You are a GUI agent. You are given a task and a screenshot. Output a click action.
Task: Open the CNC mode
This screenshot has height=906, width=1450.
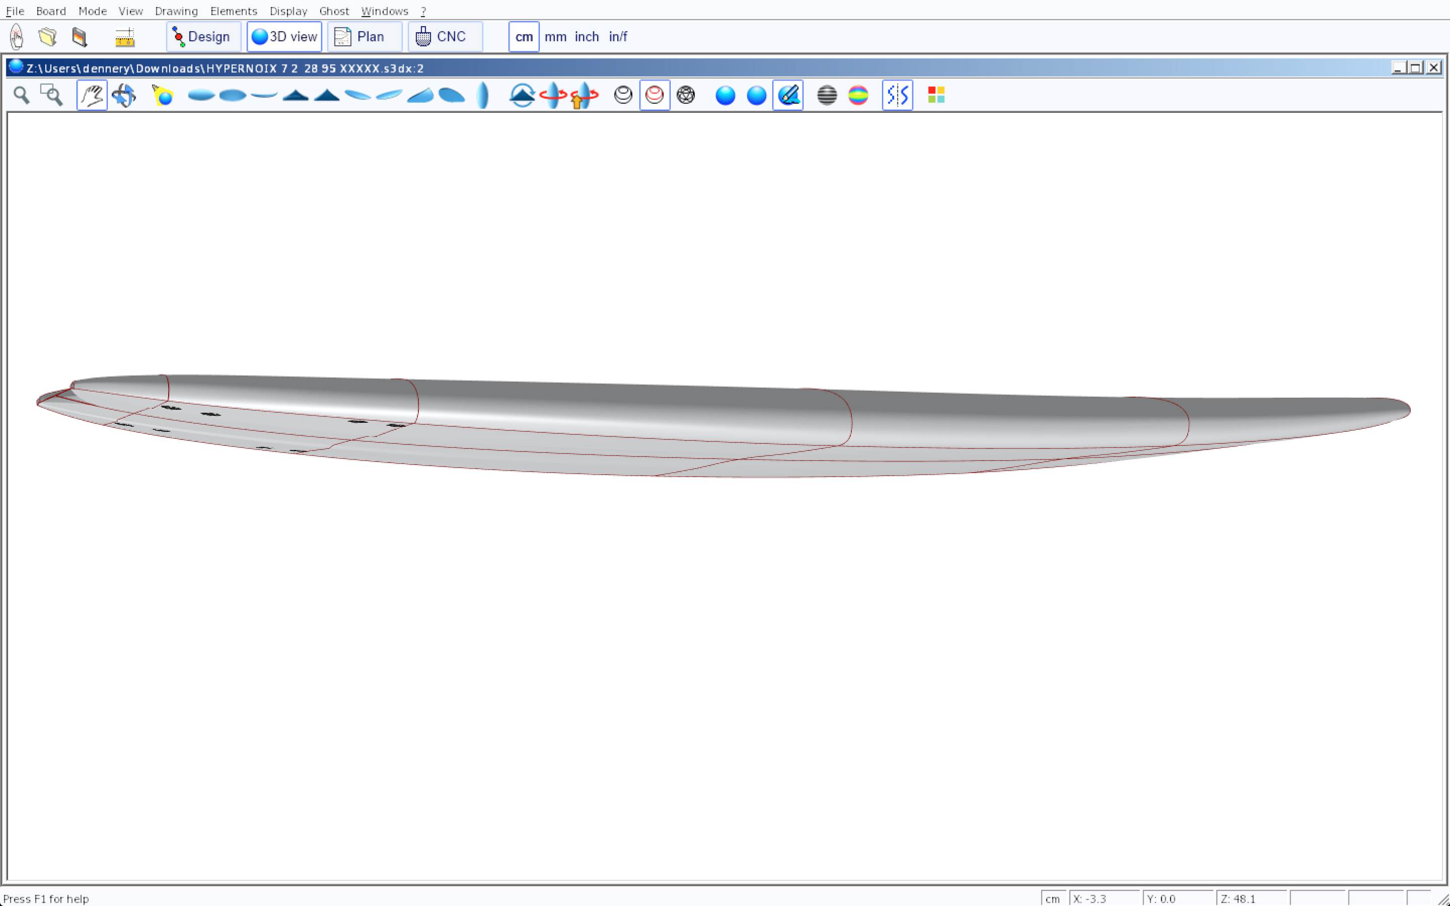coord(444,37)
